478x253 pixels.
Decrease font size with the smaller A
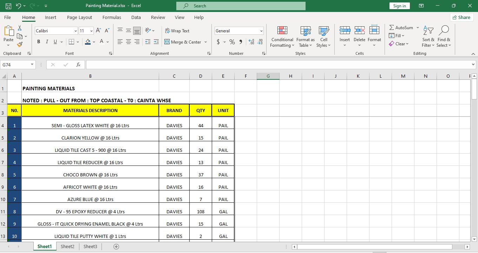coord(107,31)
